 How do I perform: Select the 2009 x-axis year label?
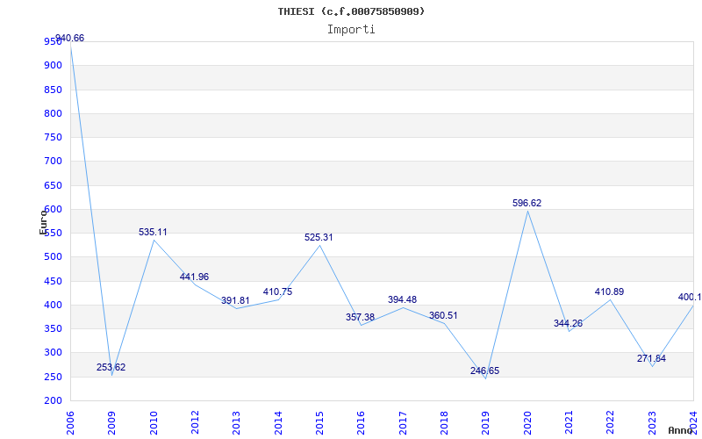click(x=111, y=422)
